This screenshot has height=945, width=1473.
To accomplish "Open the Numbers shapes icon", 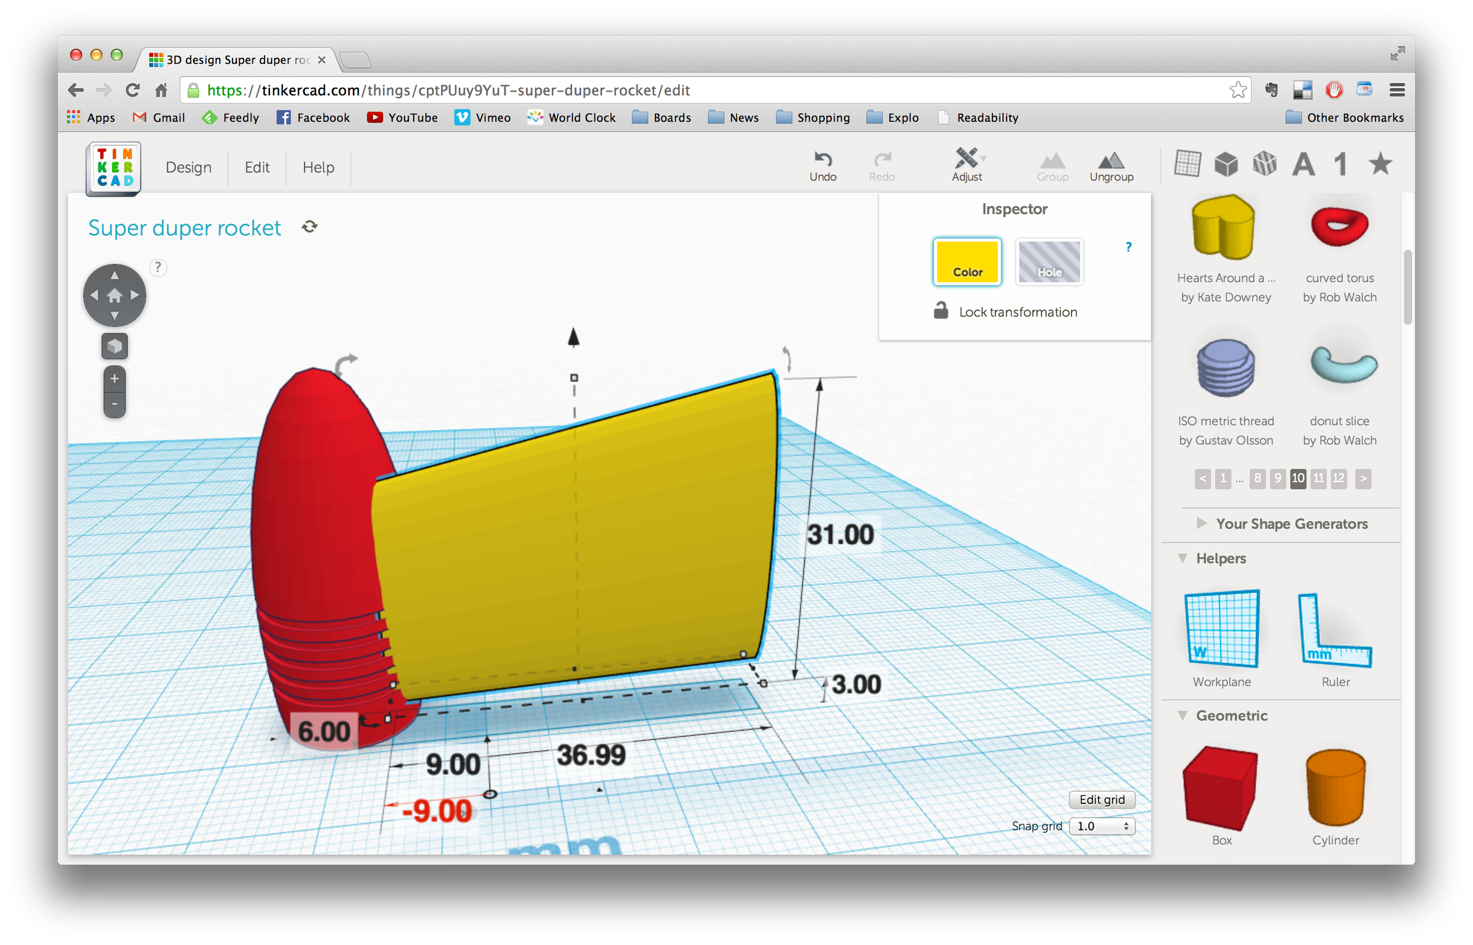I will coord(1339,164).
